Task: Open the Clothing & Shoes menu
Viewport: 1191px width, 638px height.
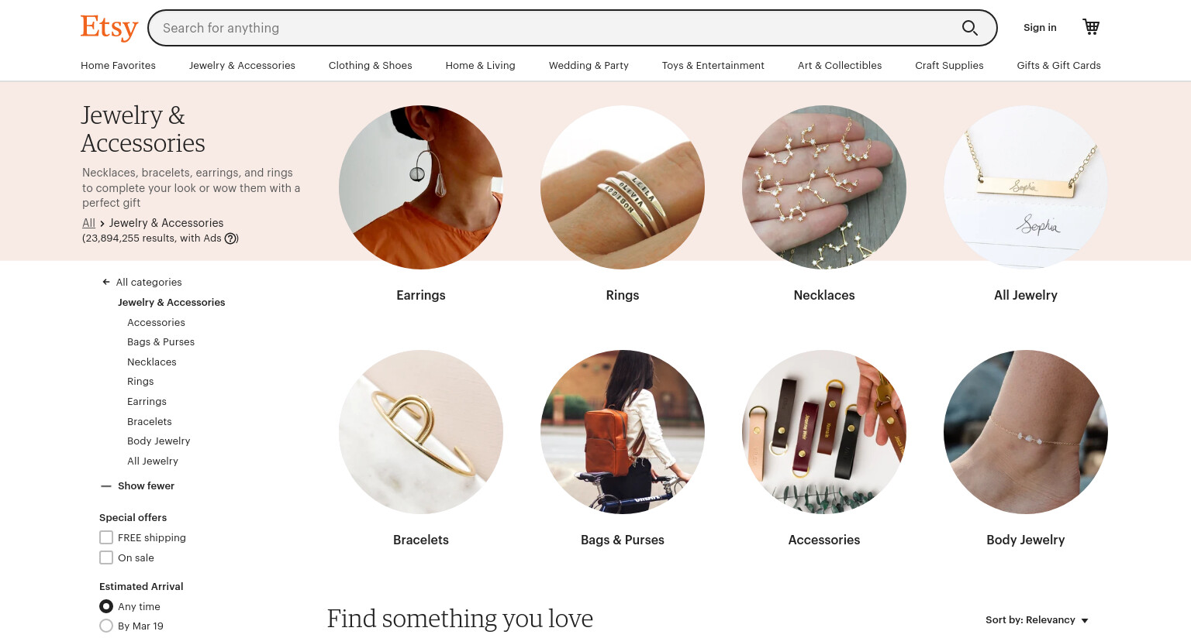Action: (x=370, y=65)
